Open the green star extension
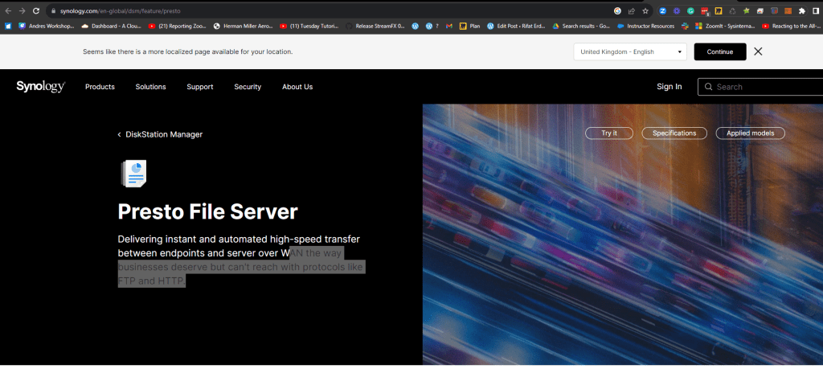The height and width of the screenshot is (373, 823). coord(747,10)
